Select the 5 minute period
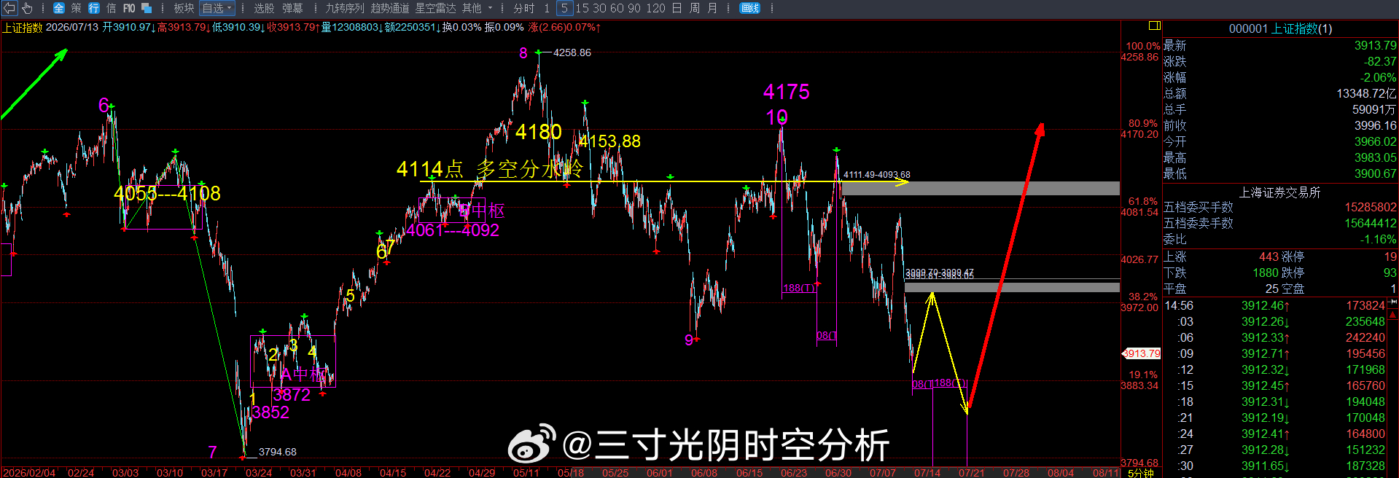 pos(564,8)
